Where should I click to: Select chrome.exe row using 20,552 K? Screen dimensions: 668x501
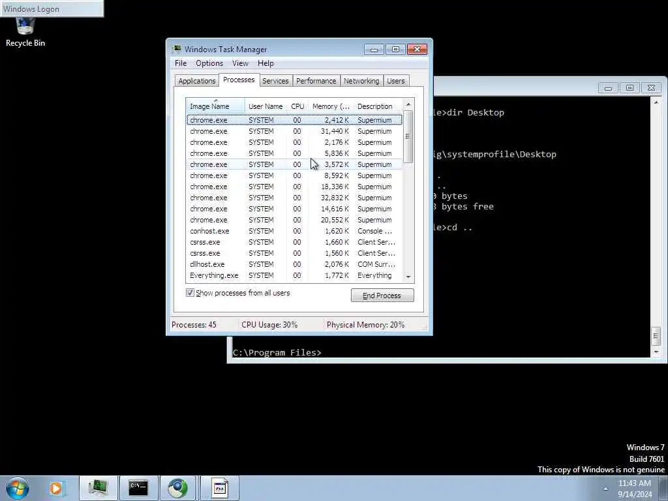pos(294,220)
